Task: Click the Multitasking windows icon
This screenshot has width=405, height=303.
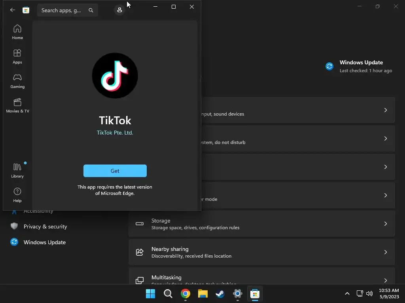Action: point(140,281)
